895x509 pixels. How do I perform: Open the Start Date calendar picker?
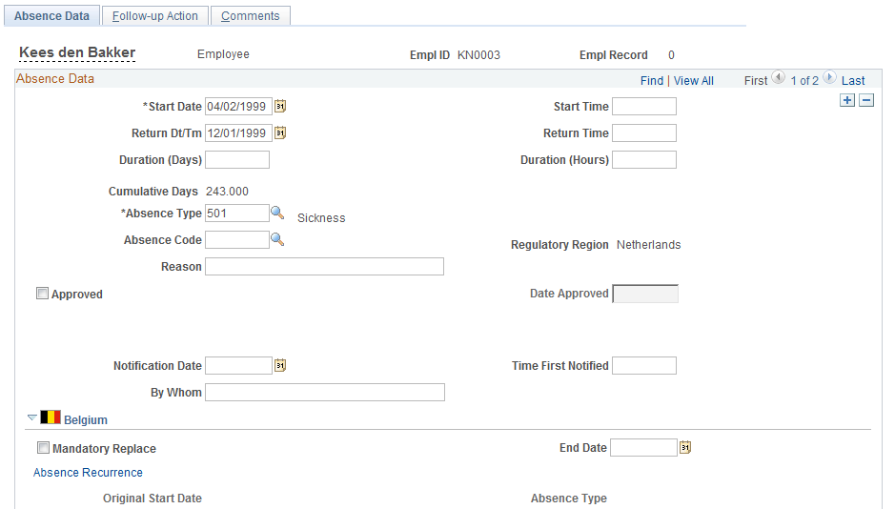[x=280, y=106]
